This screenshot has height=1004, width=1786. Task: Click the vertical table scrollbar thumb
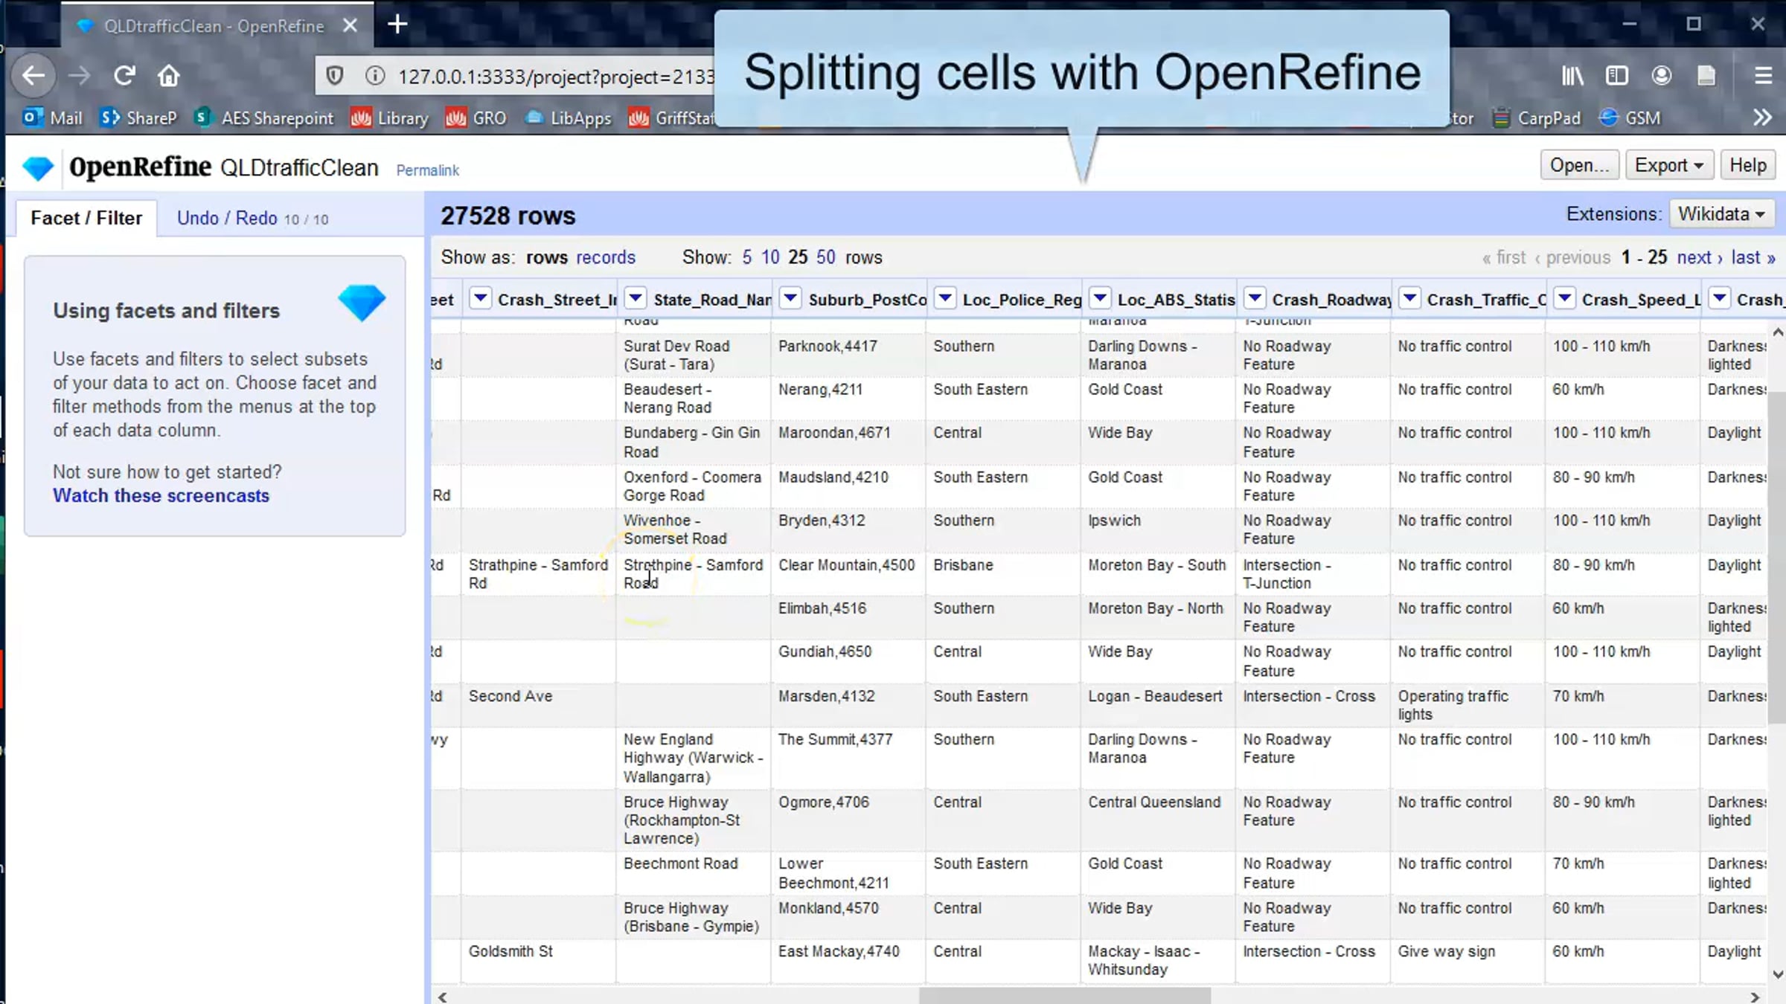coord(1777,556)
